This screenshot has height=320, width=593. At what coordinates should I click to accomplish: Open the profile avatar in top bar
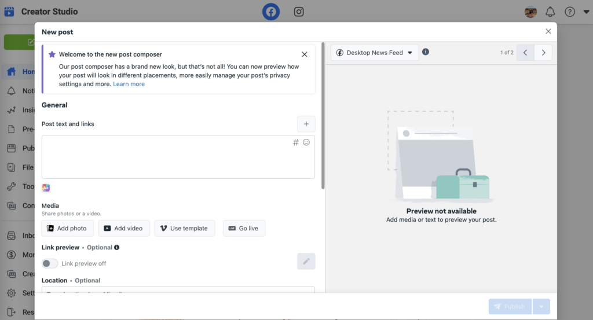(530, 12)
